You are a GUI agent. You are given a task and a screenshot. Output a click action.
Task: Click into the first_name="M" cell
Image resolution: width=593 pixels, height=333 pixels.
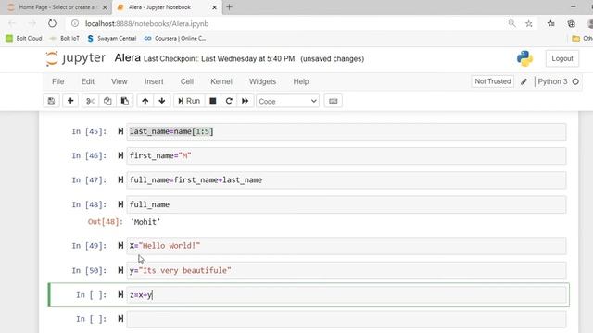(x=347, y=156)
